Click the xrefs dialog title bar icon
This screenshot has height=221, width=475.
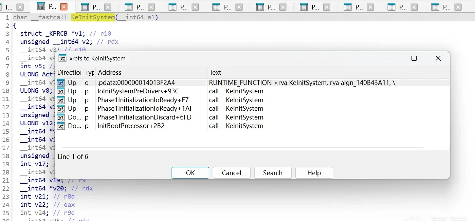(x=62, y=58)
